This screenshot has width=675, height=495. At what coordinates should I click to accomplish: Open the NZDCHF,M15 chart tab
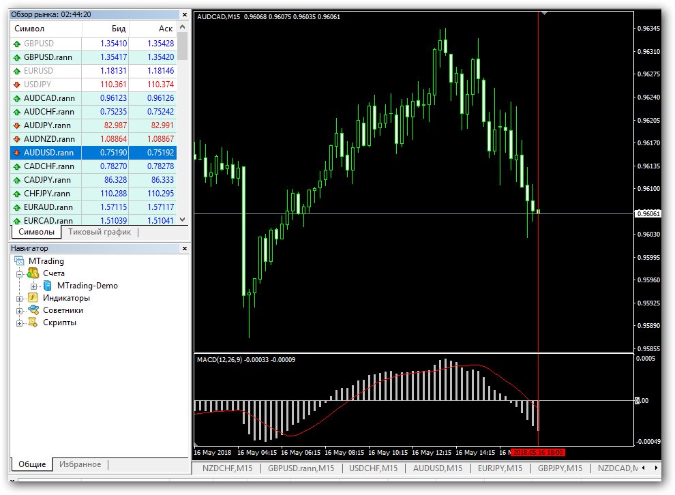coord(227,468)
